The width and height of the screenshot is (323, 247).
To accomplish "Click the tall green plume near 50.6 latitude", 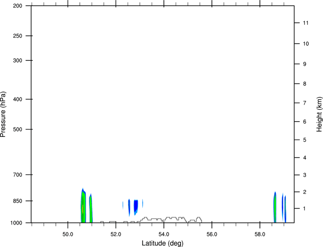I will [x=83, y=206].
